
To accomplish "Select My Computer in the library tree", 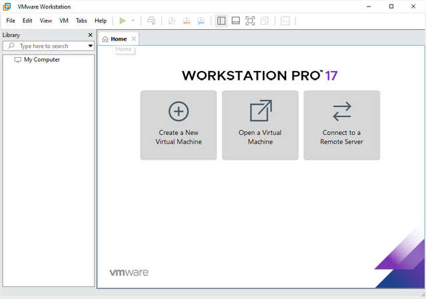I will click(41, 60).
